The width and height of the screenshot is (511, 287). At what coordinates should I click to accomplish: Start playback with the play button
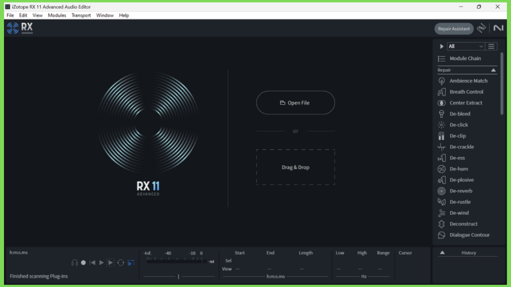click(101, 263)
